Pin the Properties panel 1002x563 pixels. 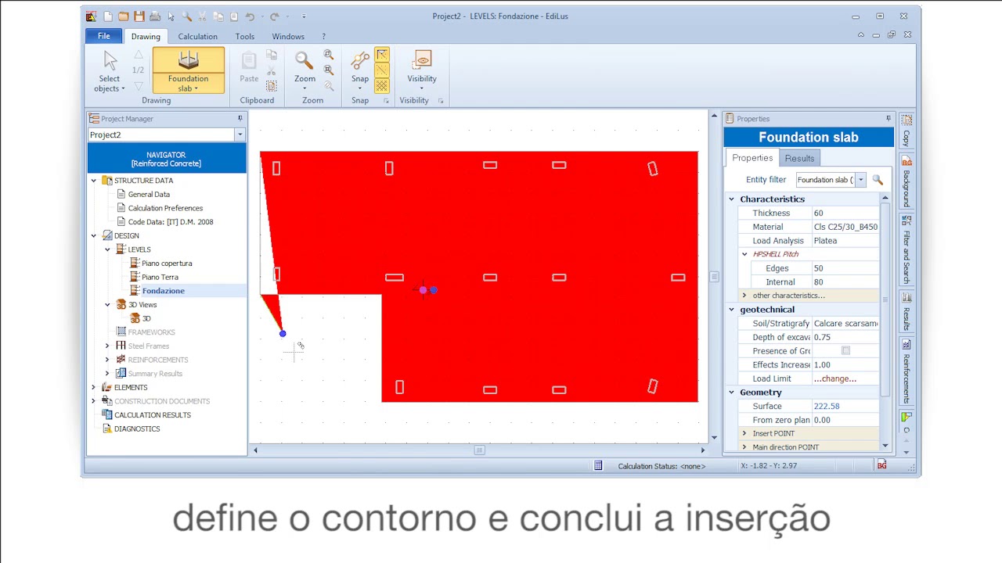click(x=888, y=119)
